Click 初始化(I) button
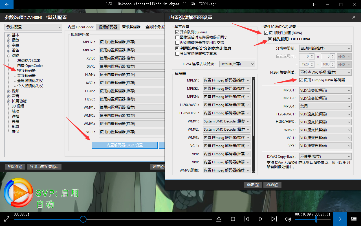Screen dimensions: 361x226 click(15, 167)
